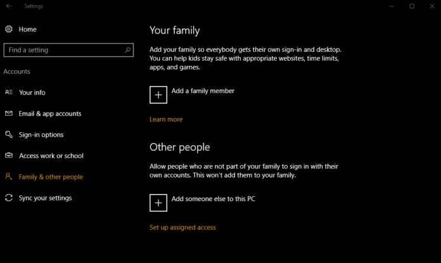Click the envelope icon for Email accounts
Image resolution: width=441 pixels, height=263 pixels.
(x=9, y=113)
